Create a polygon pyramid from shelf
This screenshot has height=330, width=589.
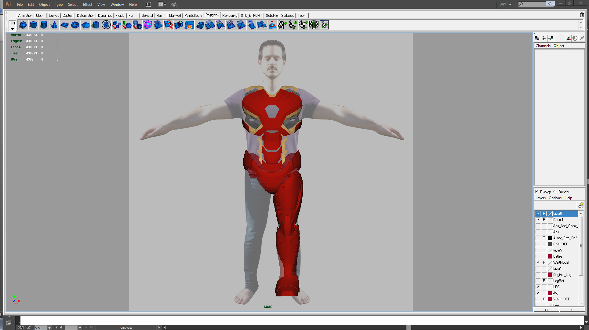click(x=85, y=25)
